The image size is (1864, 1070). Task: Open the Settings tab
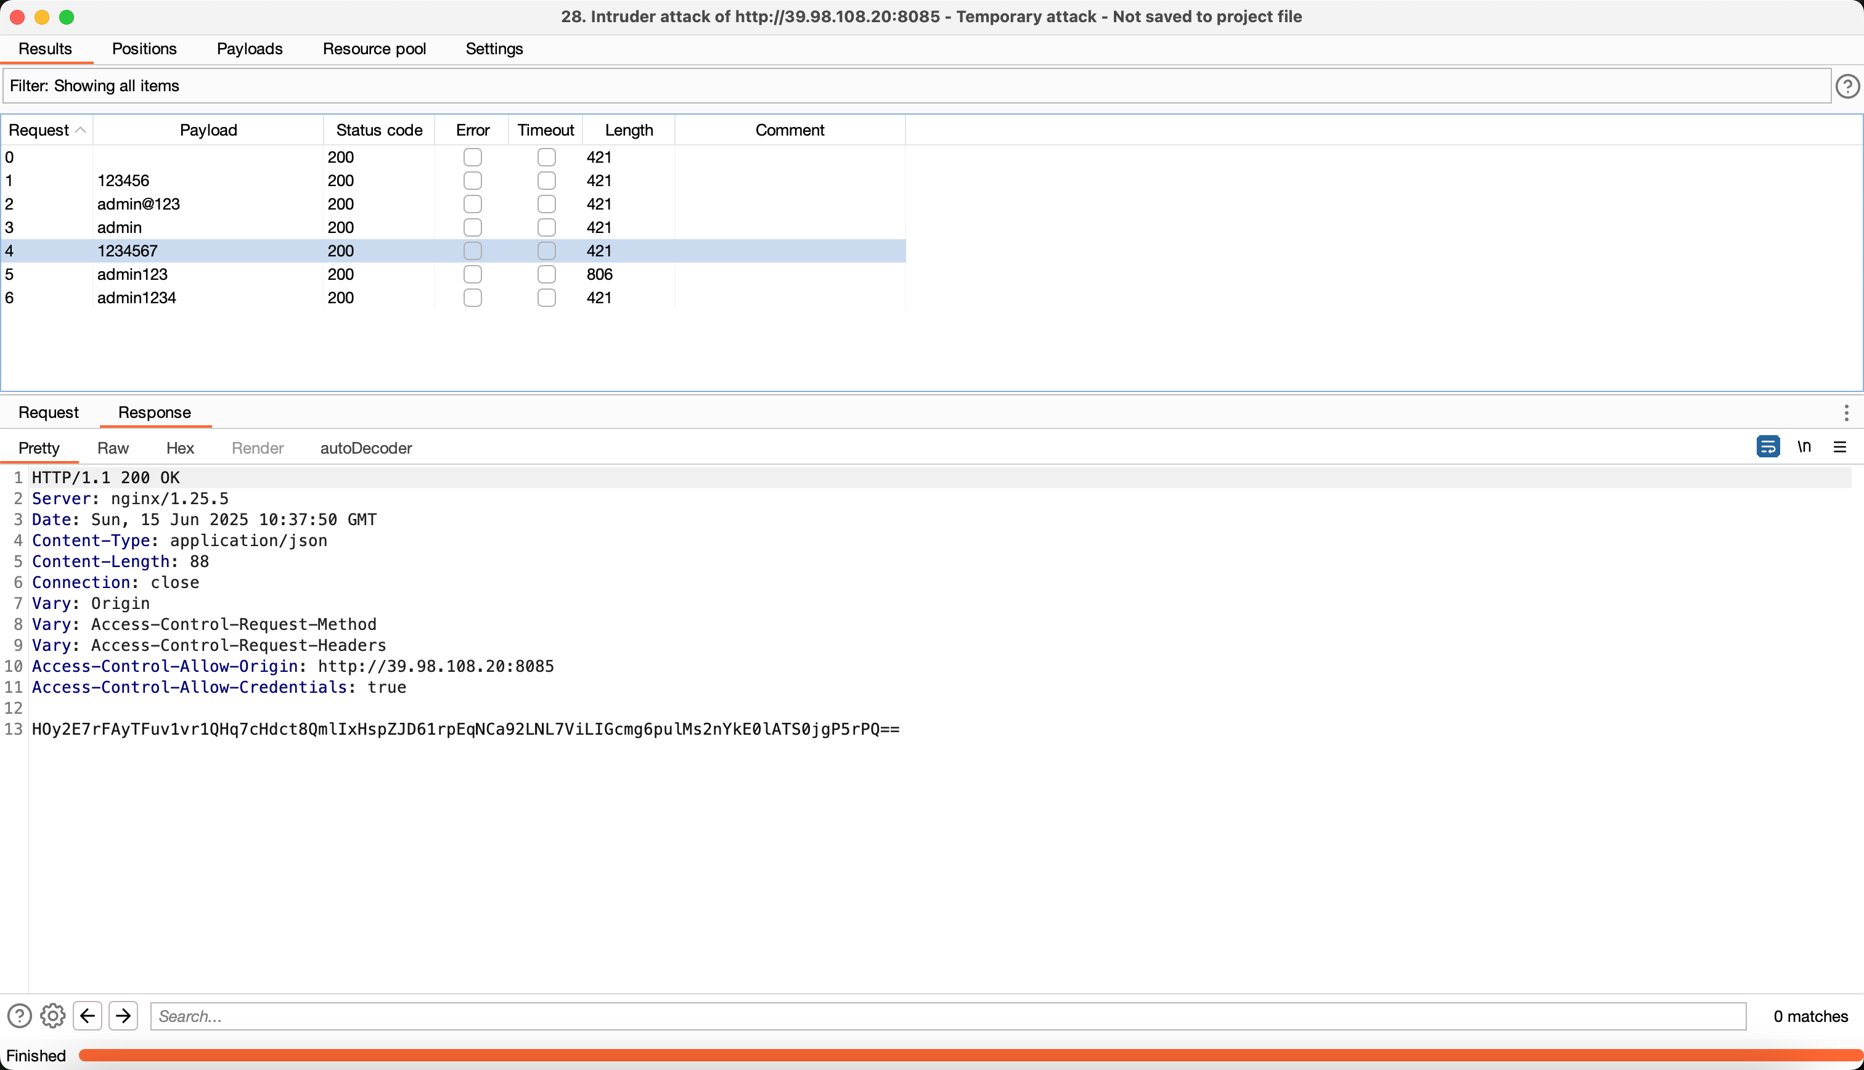(494, 49)
